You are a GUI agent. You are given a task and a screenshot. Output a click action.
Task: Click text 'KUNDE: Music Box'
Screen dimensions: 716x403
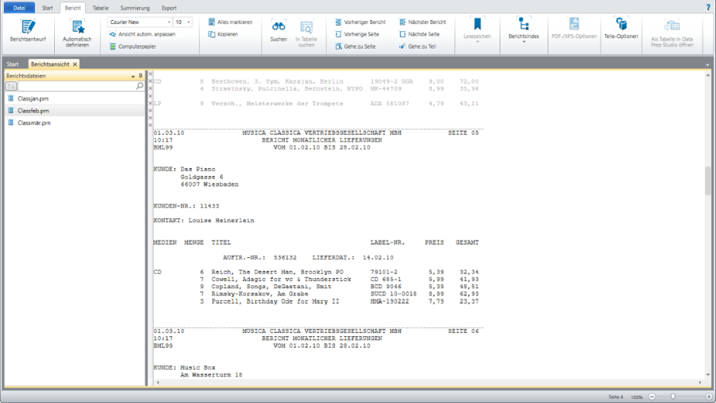pyautogui.click(x=185, y=368)
